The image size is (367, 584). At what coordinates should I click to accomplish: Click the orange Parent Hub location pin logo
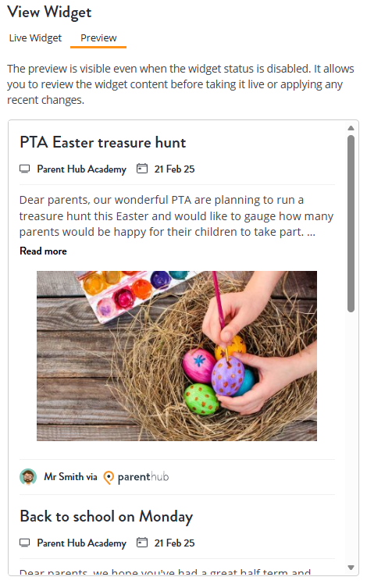[109, 478]
